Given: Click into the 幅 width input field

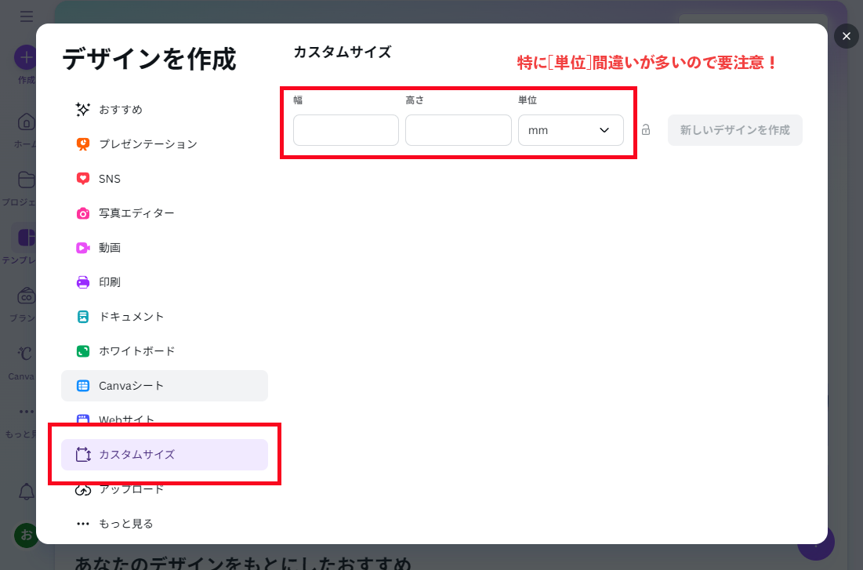Looking at the screenshot, I should pos(346,130).
